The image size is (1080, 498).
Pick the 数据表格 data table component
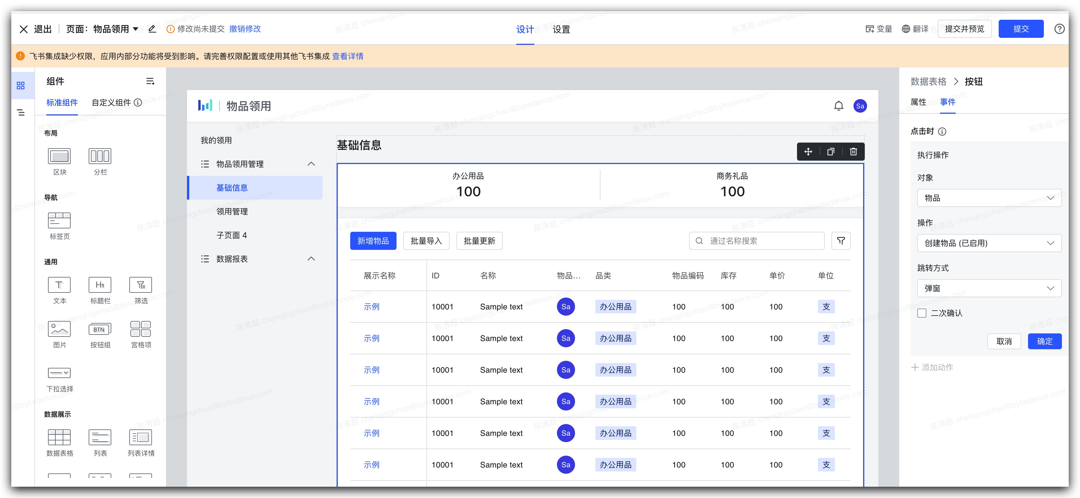(60, 443)
